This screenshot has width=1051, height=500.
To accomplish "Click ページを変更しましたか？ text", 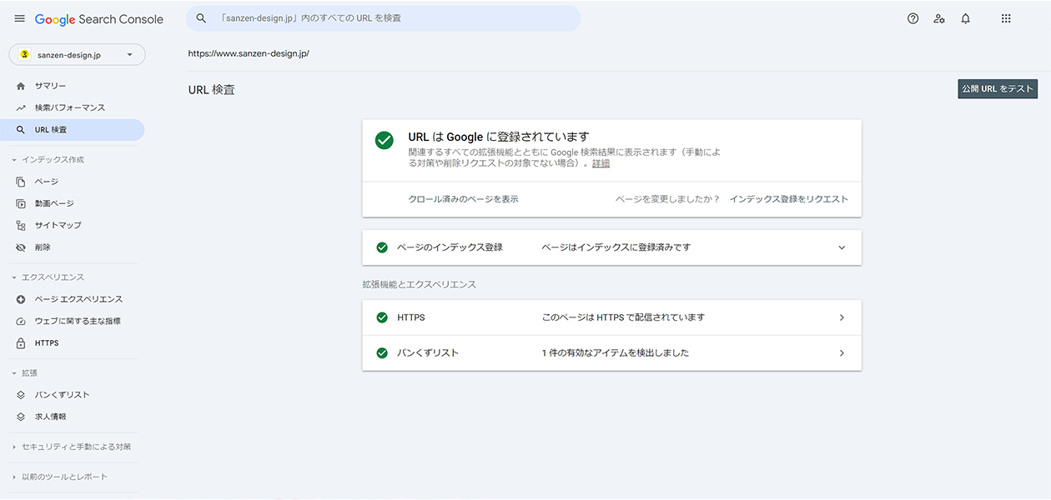I will coord(667,199).
